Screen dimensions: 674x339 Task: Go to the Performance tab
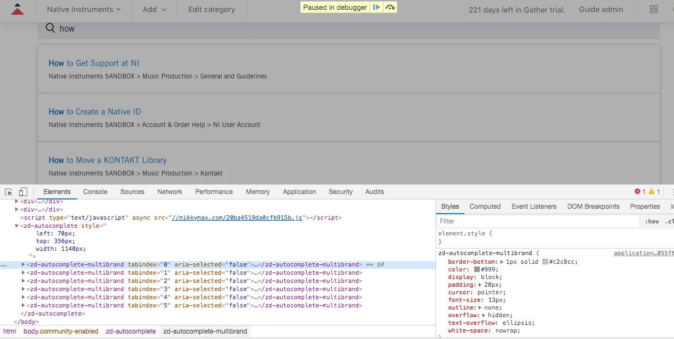pos(214,192)
